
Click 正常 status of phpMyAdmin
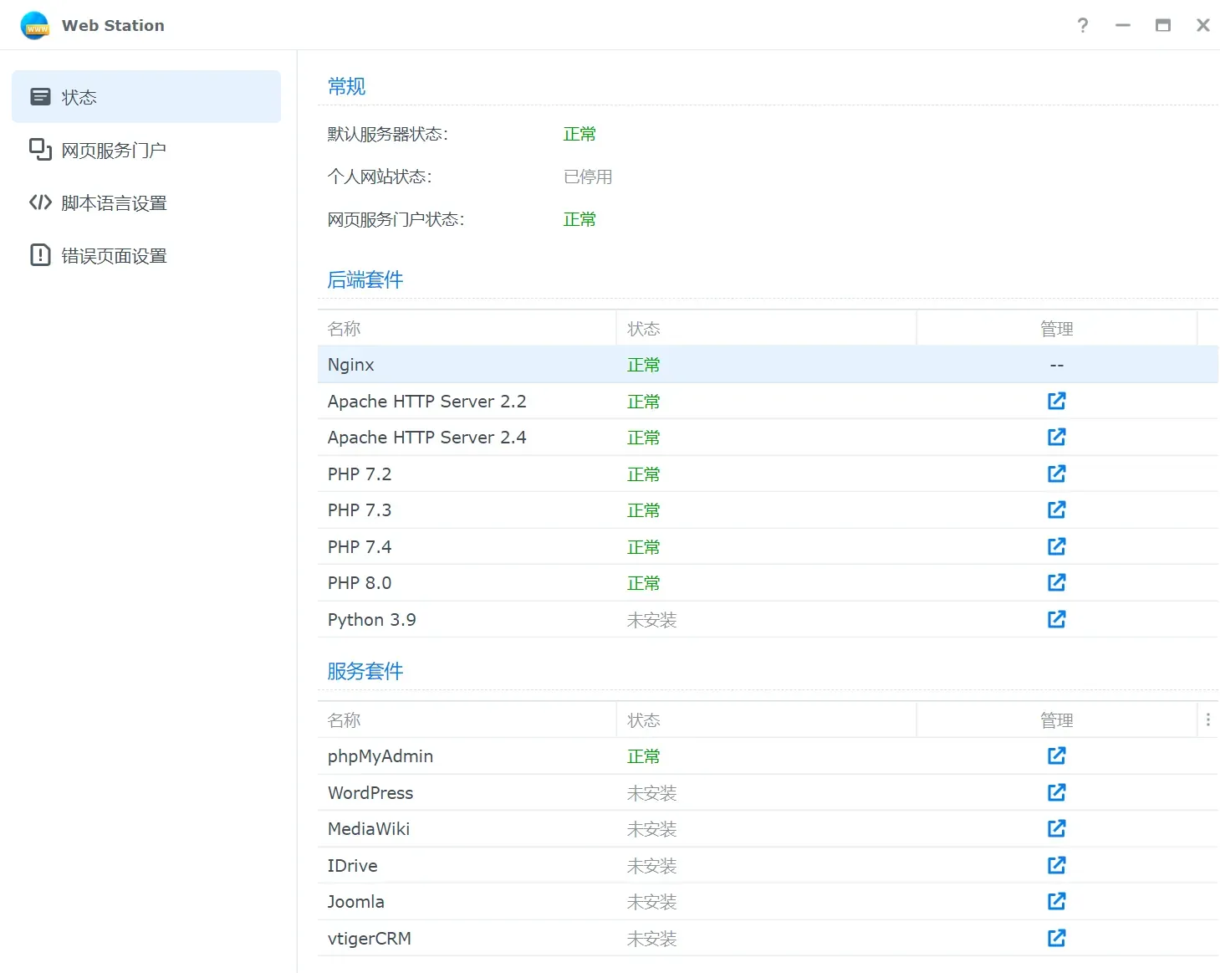point(644,756)
